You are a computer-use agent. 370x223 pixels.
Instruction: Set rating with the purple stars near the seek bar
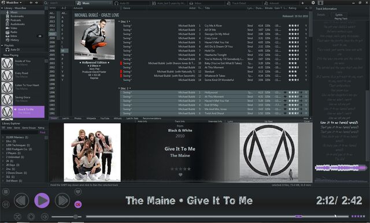358,216
